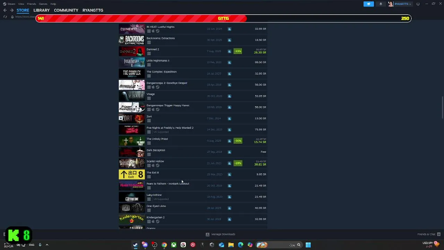The height and width of the screenshot is (250, 444).
Task: Click the blue icon in the Little Nightmares II row
Action: [229, 62]
